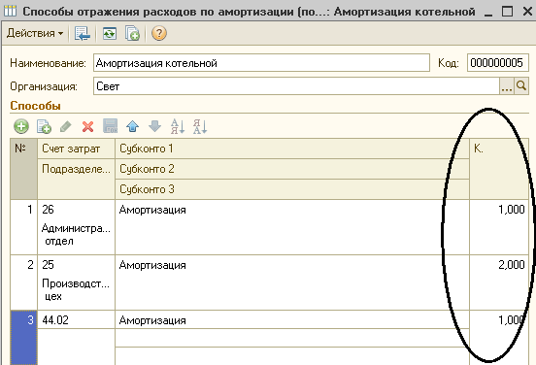Maximize the window
This screenshot has width=536, height=365.
(507, 12)
